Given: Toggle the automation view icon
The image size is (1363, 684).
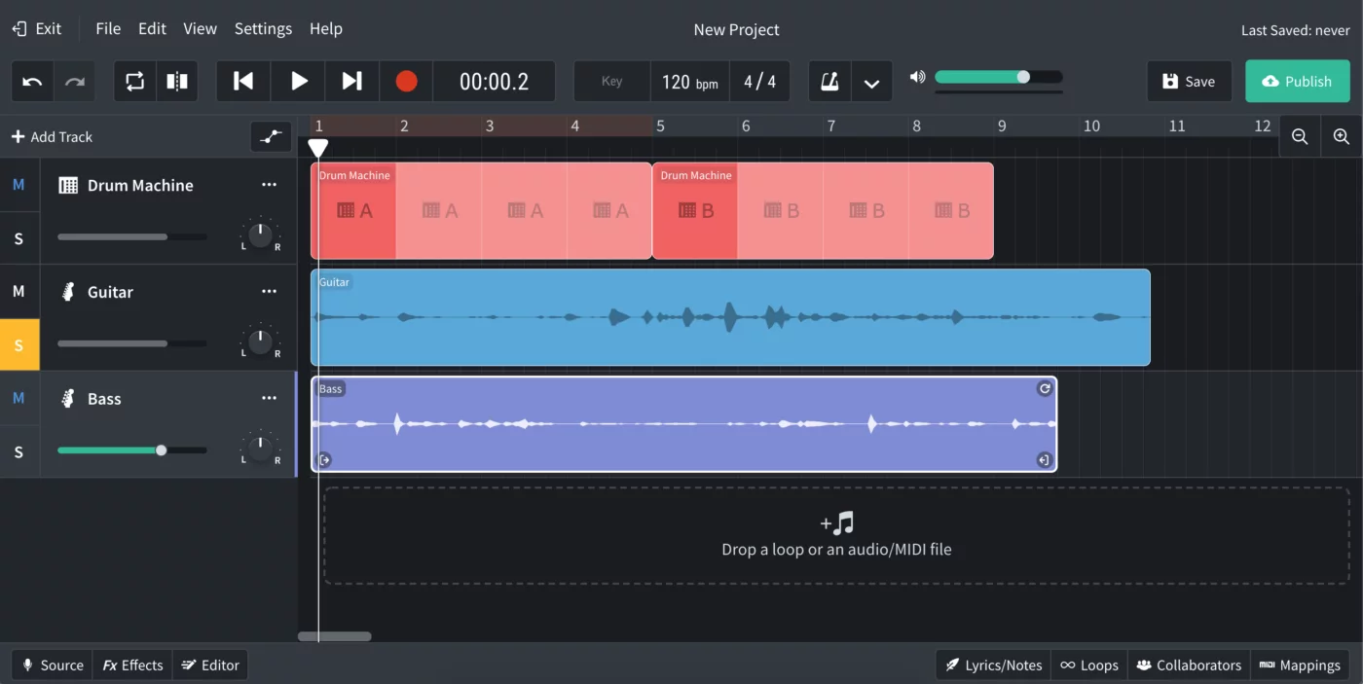Looking at the screenshot, I should point(271,137).
